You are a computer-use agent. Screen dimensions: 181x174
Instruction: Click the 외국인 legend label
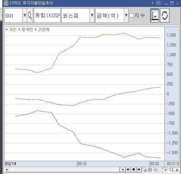27,30
